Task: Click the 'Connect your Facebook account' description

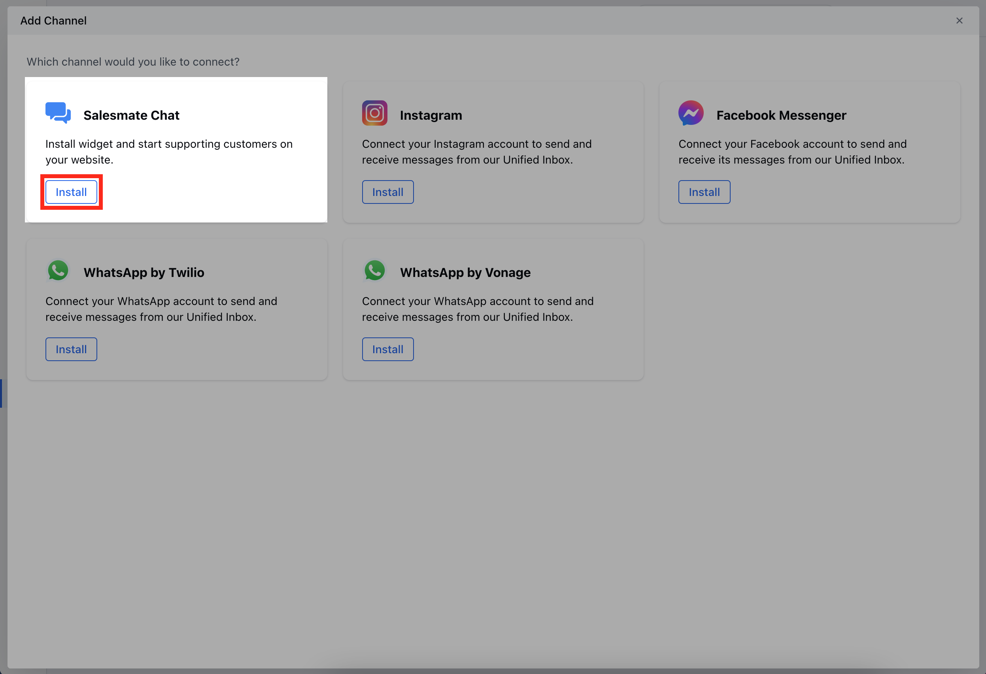Action: pos(793,152)
